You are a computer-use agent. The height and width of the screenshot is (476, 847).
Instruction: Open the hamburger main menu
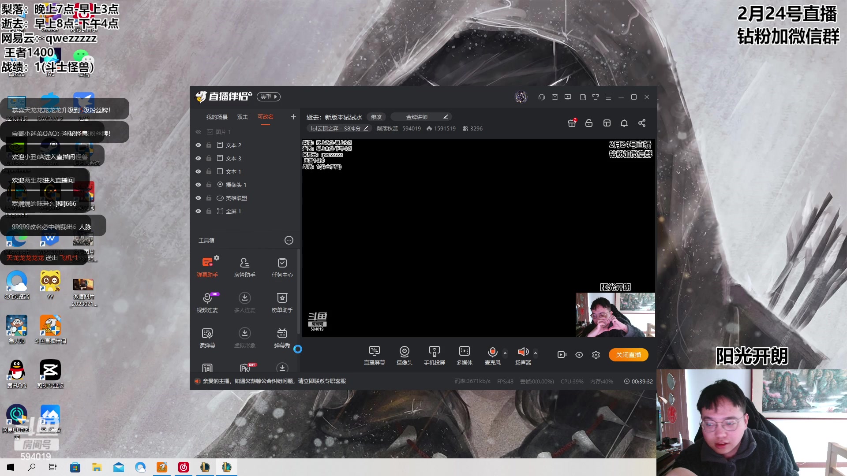608,97
